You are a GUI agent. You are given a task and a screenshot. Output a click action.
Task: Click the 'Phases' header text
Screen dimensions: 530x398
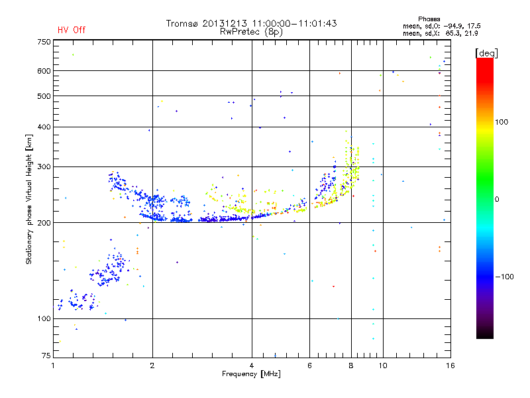(x=429, y=19)
